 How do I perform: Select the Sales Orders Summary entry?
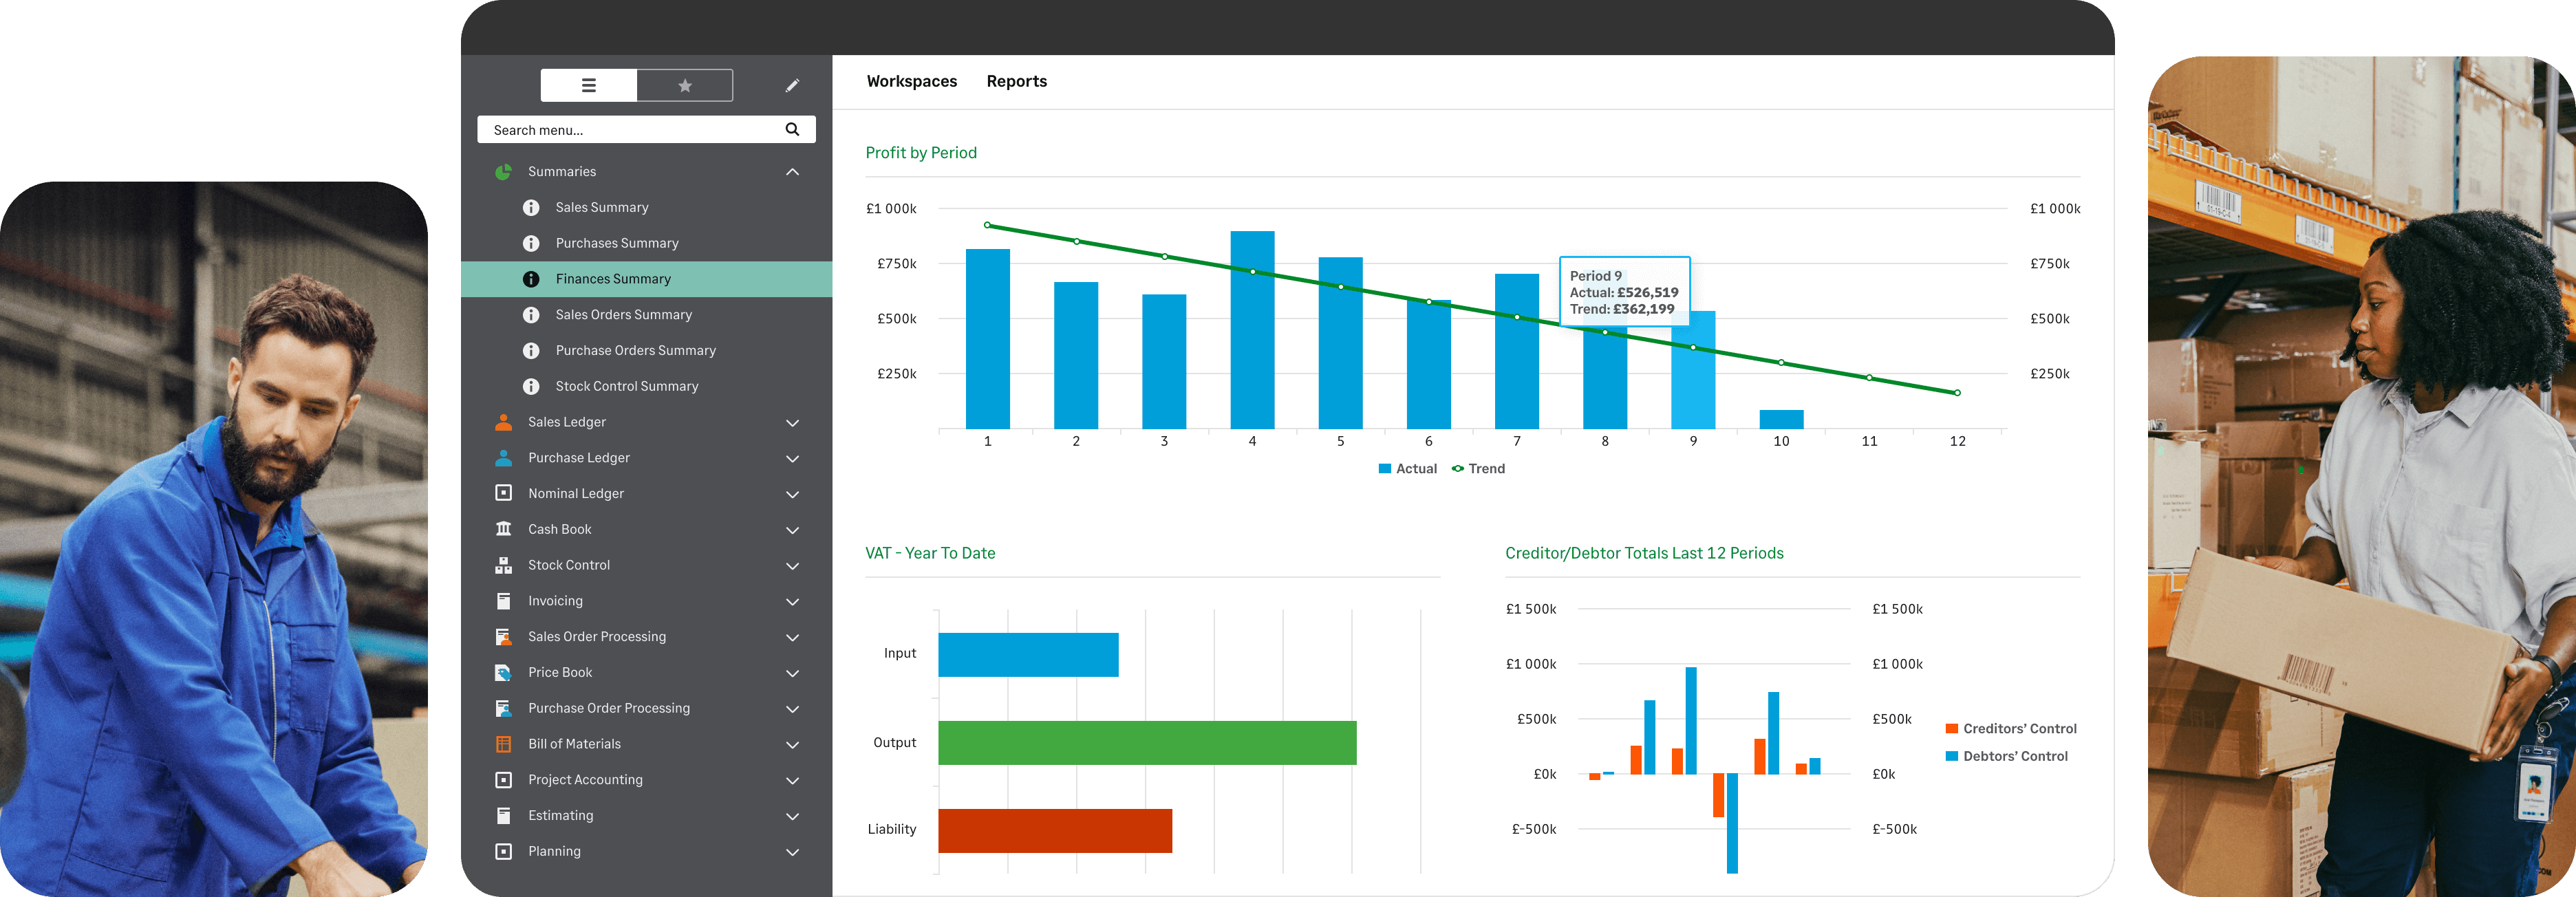[623, 314]
